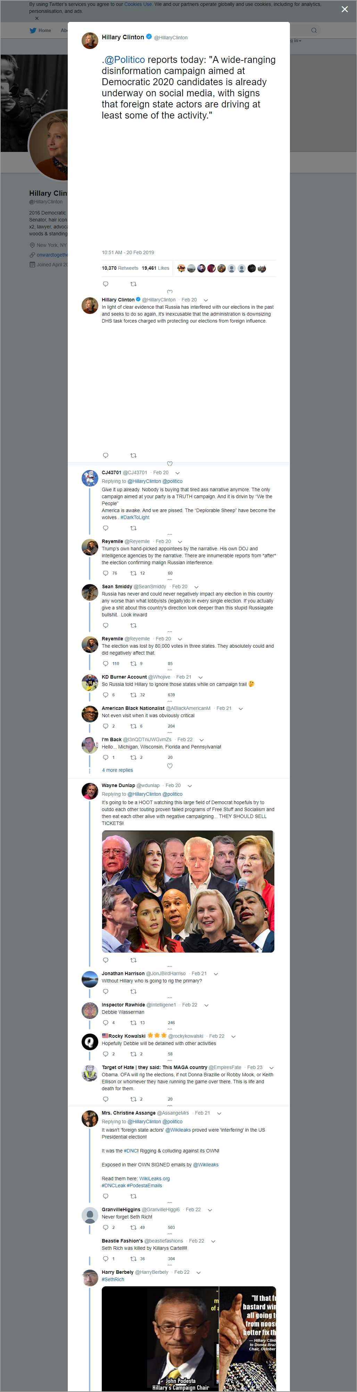This screenshot has width=357, height=1392.
Task: Click the Twitter bird Home icon
Action: click(x=33, y=30)
